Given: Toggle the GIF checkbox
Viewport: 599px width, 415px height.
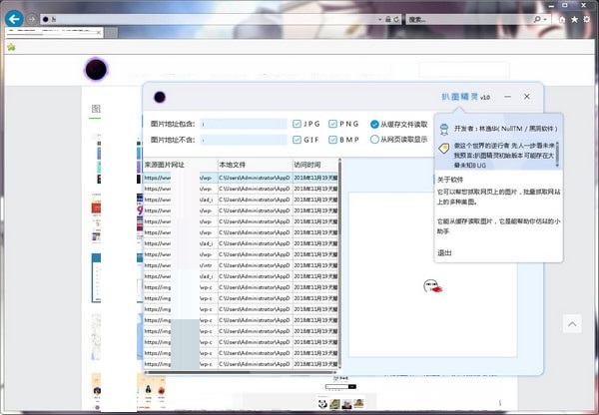Looking at the screenshot, I should click(298, 140).
